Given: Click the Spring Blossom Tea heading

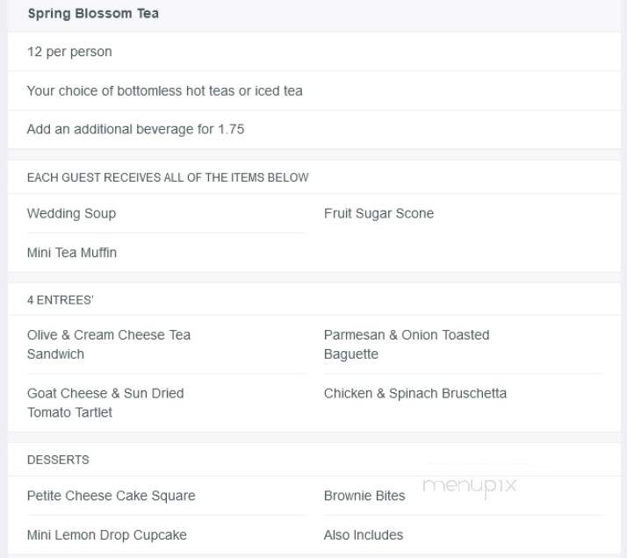Looking at the screenshot, I should pos(93,13).
